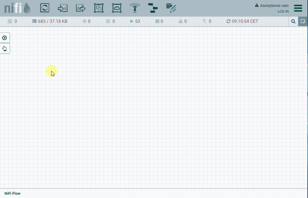Viewport: 308px width, 198px height.
Task: Select the Processor component icon
Action: click(x=45, y=8)
